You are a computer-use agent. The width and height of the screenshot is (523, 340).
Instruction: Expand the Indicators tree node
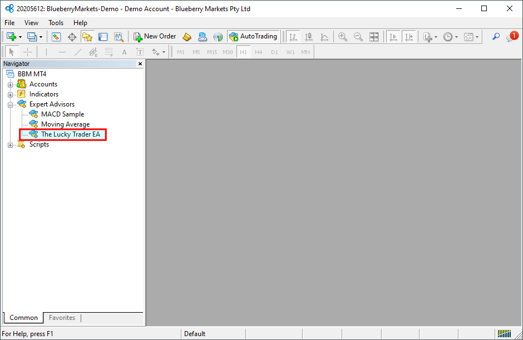pos(11,95)
